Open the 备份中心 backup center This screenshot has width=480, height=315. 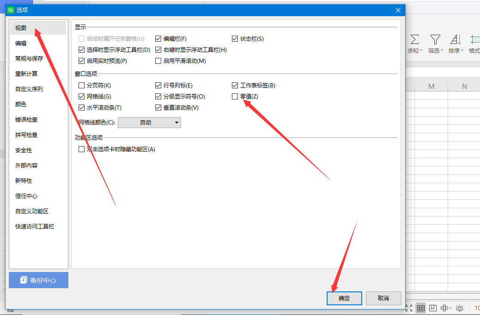coord(38,280)
